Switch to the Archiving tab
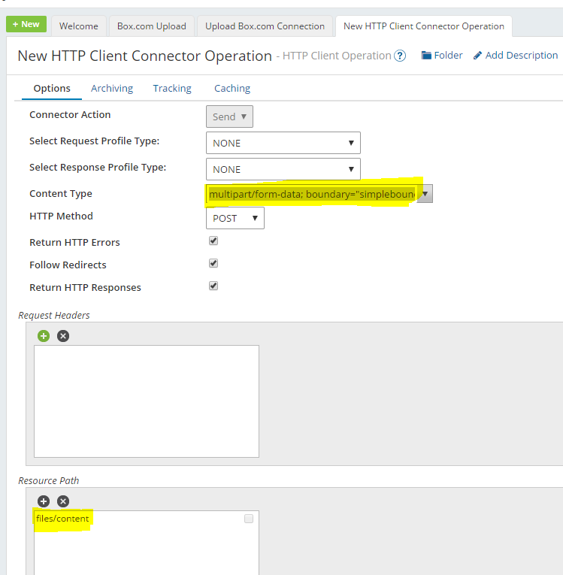Viewport: 563px width, 575px height. [x=112, y=88]
